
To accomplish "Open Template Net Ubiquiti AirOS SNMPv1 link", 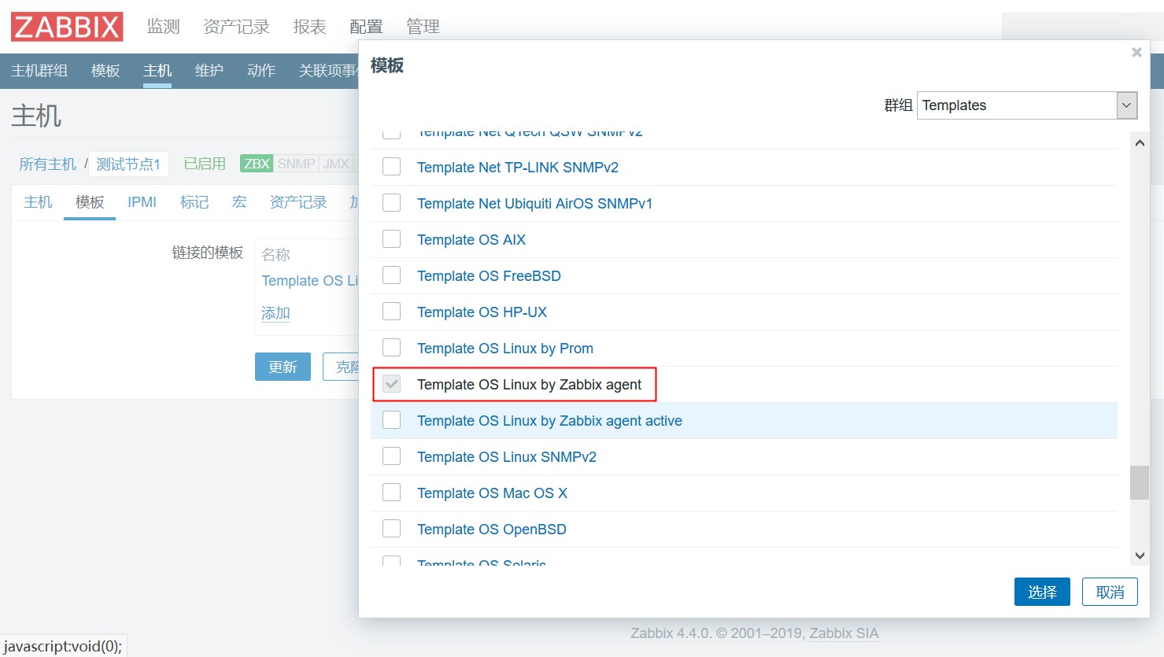I will 534,204.
